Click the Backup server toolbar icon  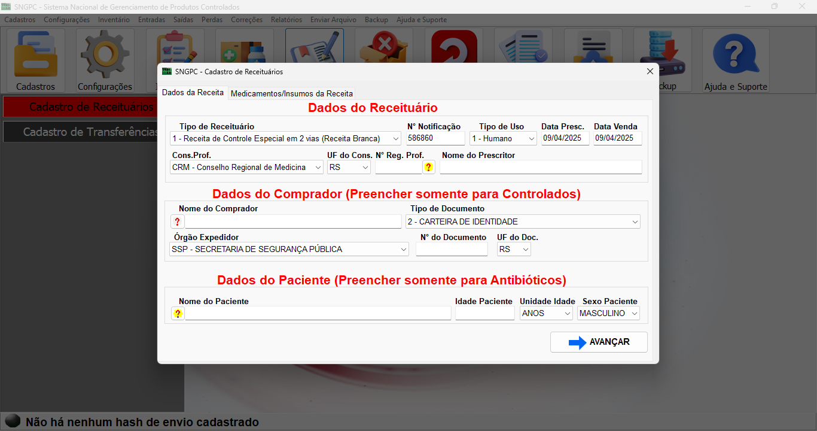(x=664, y=48)
